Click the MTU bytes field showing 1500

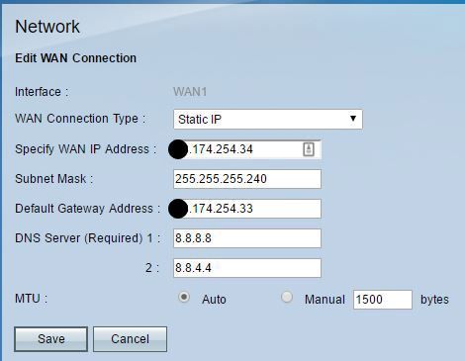point(383,300)
